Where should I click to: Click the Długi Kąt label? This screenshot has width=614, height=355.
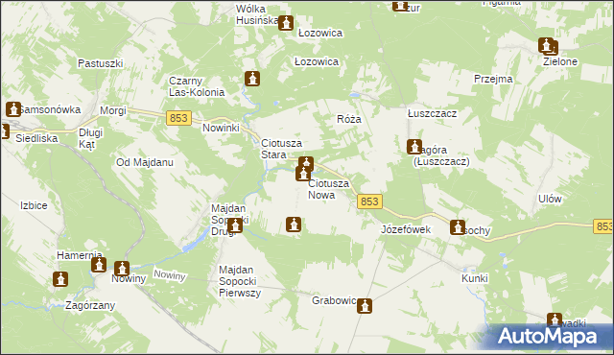pyautogui.click(x=90, y=138)
